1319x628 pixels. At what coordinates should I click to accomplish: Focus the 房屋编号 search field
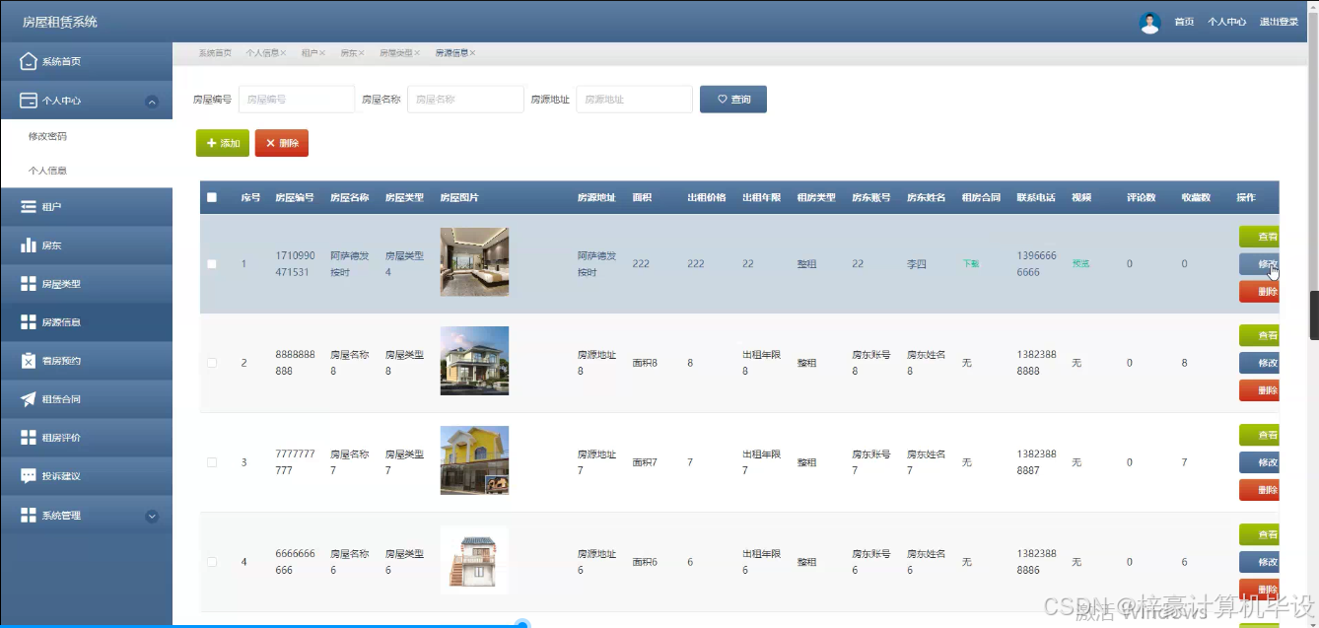[297, 100]
